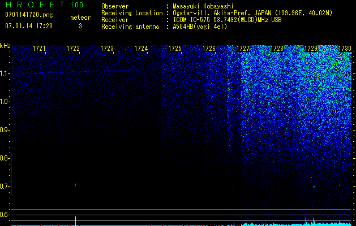Click the 0.9 kHz frequency axis label
The image size is (356, 226).
pos(5,130)
